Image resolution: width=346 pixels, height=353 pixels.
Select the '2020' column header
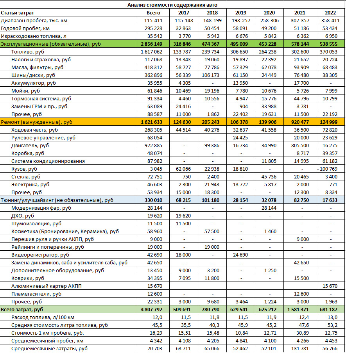tap(269, 12)
